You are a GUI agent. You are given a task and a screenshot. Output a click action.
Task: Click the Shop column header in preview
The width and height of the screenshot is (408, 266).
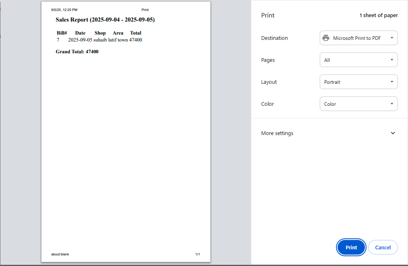pos(100,33)
